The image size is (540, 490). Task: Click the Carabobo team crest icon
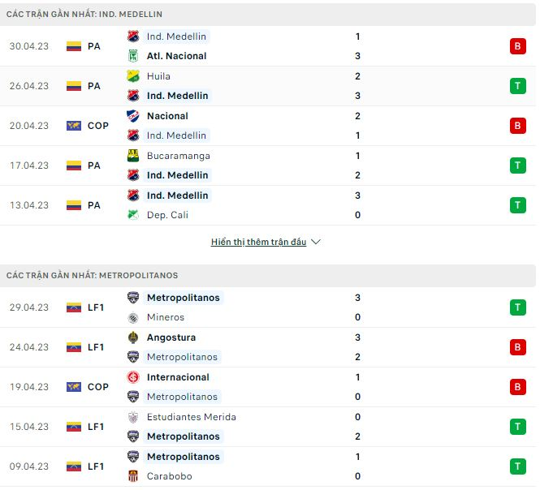coord(133,476)
